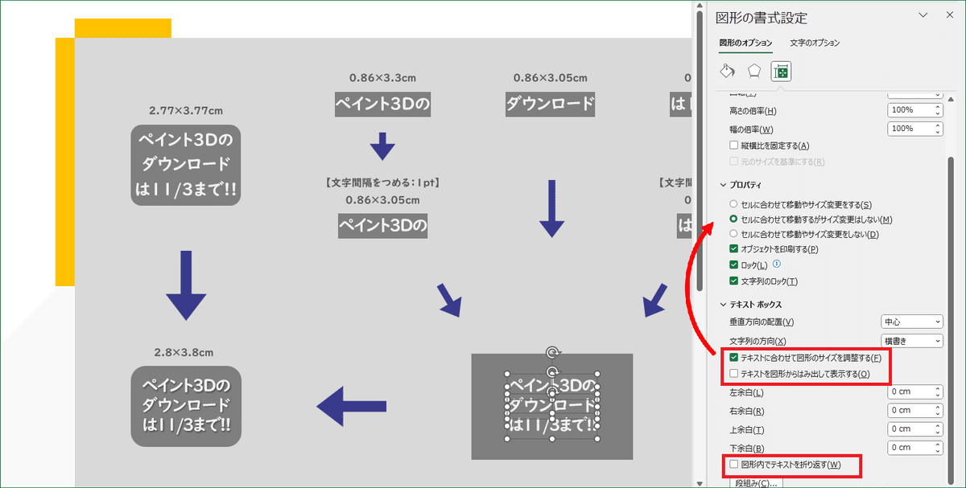Select the long down arrow under ダウンロード box
This screenshot has width=966, height=488.
pyautogui.click(x=551, y=207)
